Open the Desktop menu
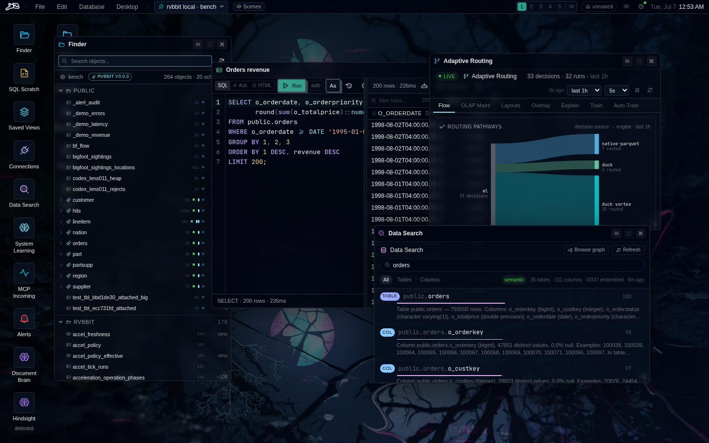Viewport: 709px width, 443px height. [128, 7]
